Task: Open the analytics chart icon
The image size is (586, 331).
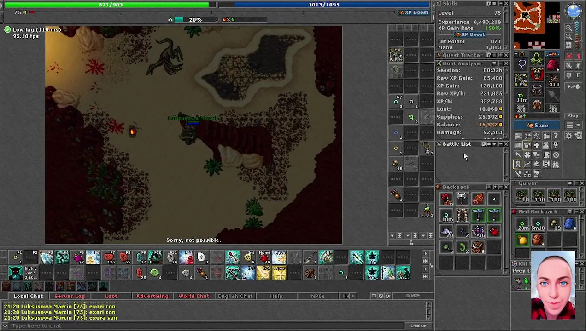Action: pos(527,164)
